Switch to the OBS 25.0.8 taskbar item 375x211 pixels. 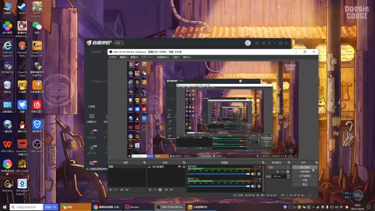click(170, 207)
